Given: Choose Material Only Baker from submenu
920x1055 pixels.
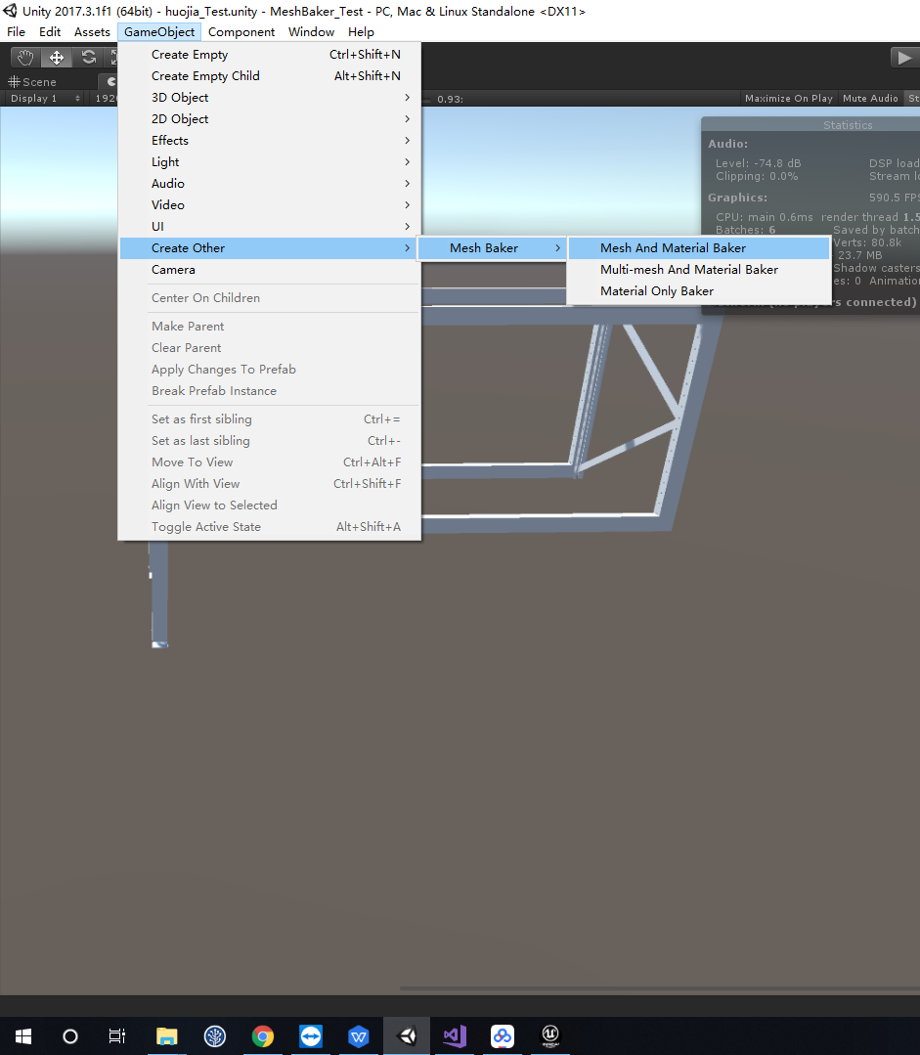Looking at the screenshot, I should click(656, 290).
